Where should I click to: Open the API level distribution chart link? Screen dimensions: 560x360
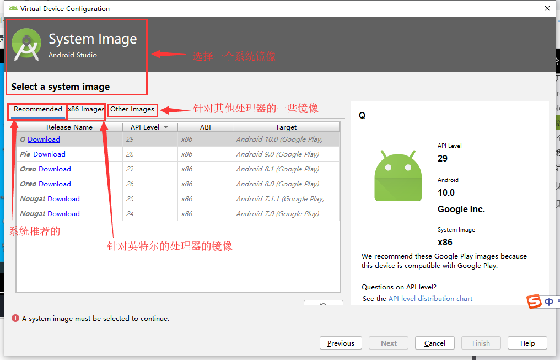[430, 298]
